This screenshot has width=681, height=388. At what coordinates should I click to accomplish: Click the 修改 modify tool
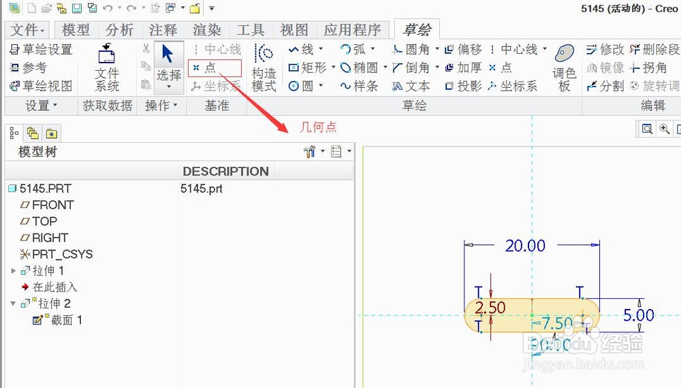[605, 50]
